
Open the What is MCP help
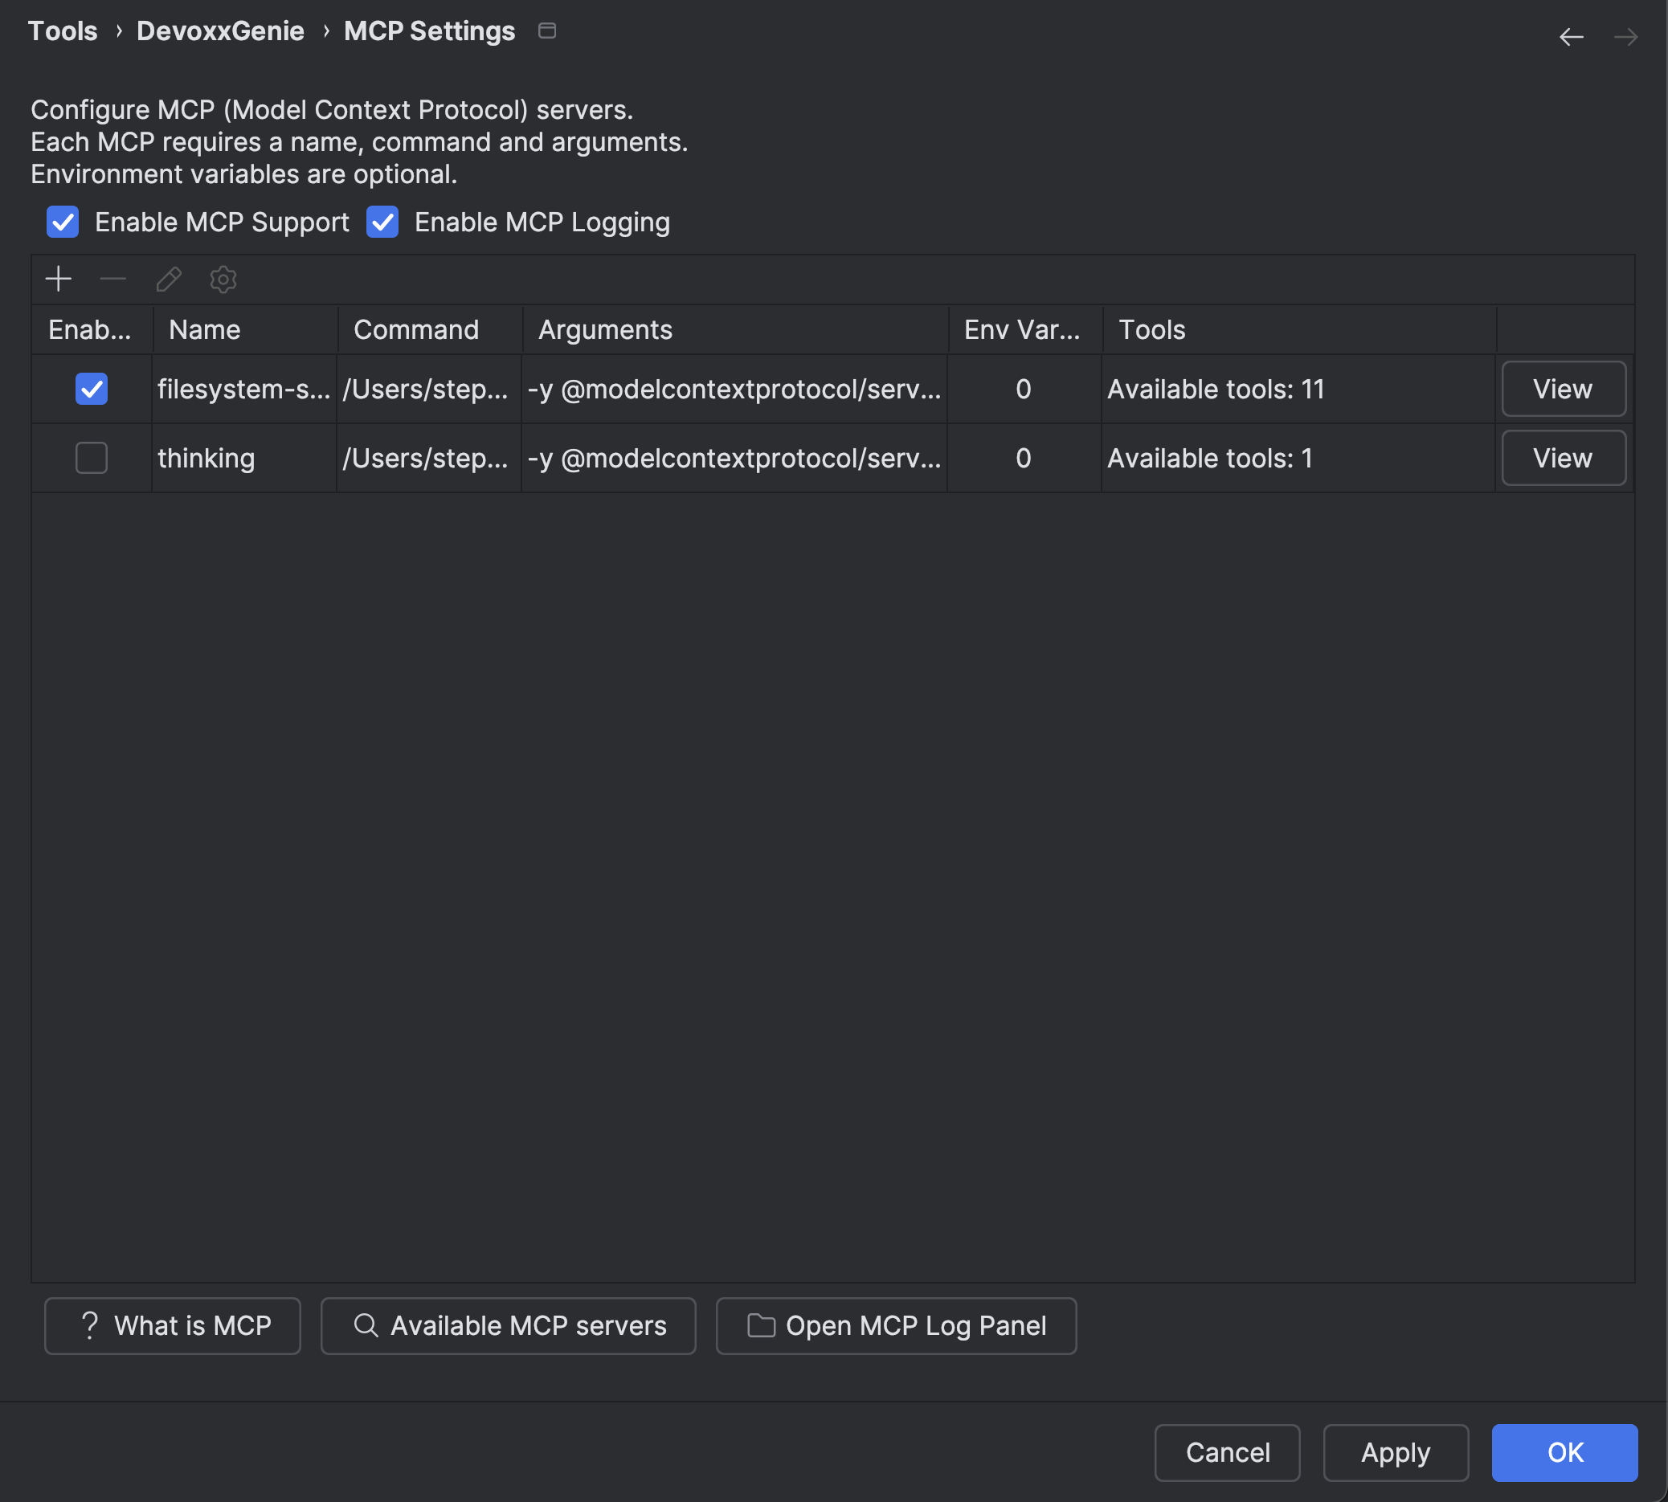click(173, 1325)
